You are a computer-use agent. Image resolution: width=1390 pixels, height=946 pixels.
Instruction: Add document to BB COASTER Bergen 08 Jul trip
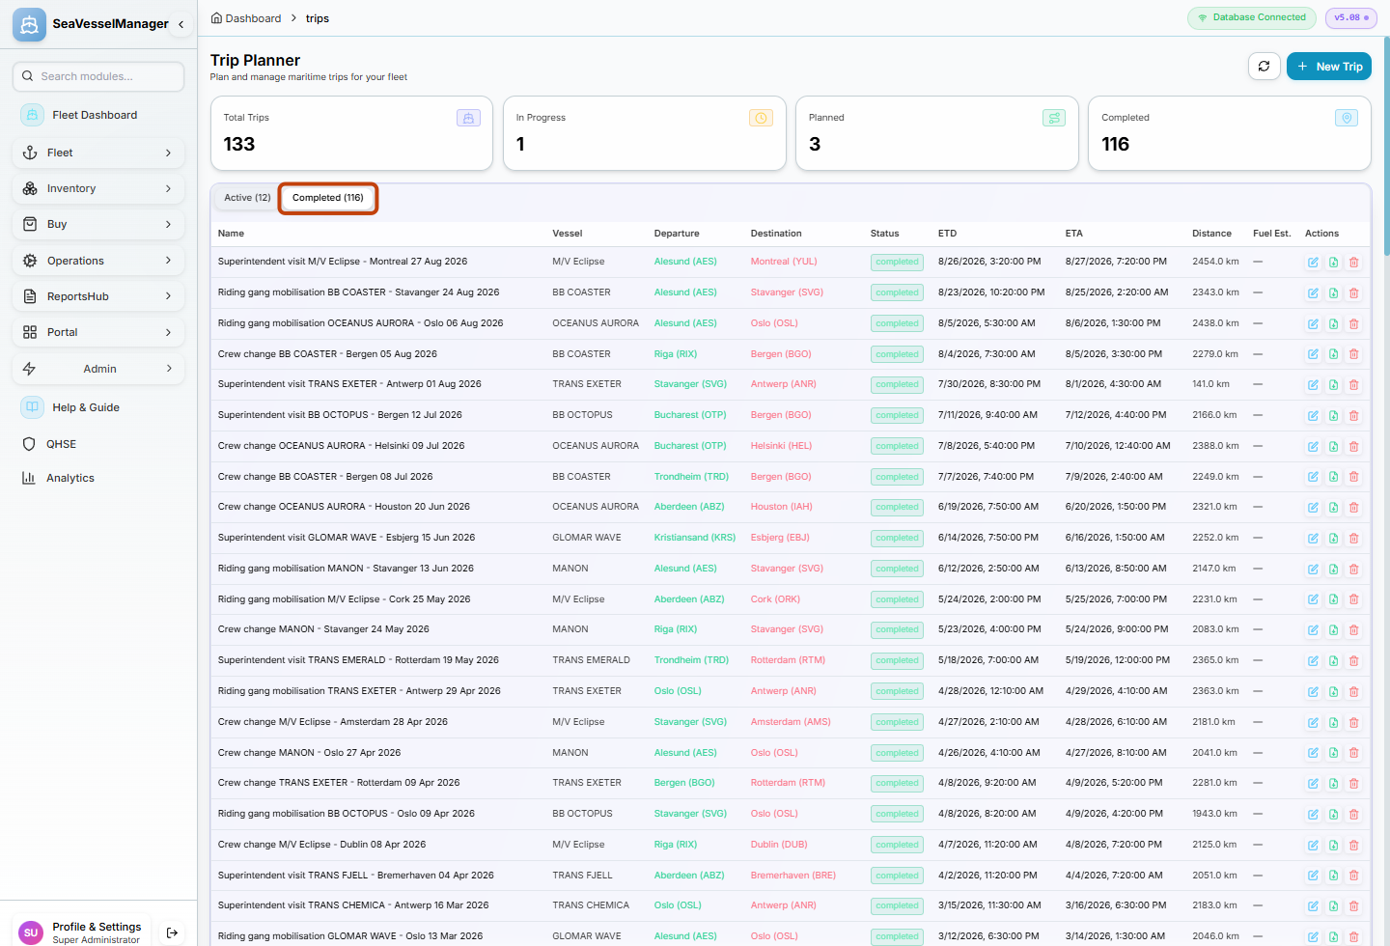(1333, 477)
